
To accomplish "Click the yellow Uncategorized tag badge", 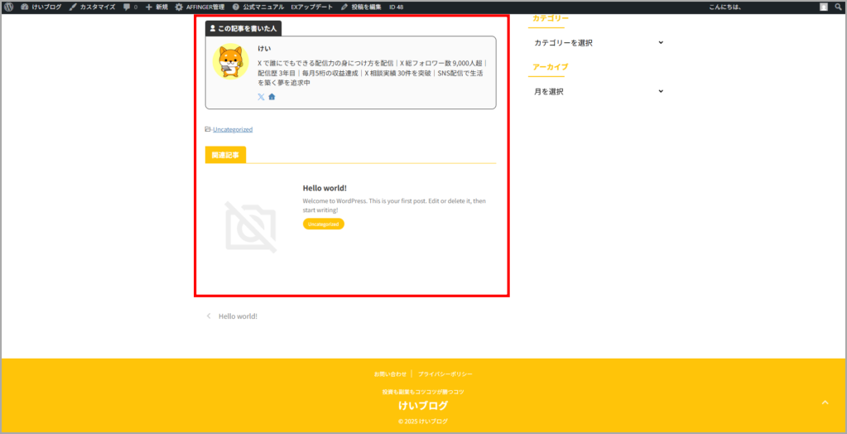I will [323, 224].
